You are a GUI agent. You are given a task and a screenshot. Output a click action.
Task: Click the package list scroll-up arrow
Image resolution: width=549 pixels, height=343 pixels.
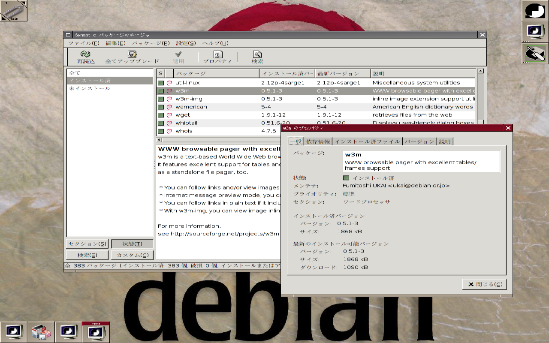coord(480,71)
